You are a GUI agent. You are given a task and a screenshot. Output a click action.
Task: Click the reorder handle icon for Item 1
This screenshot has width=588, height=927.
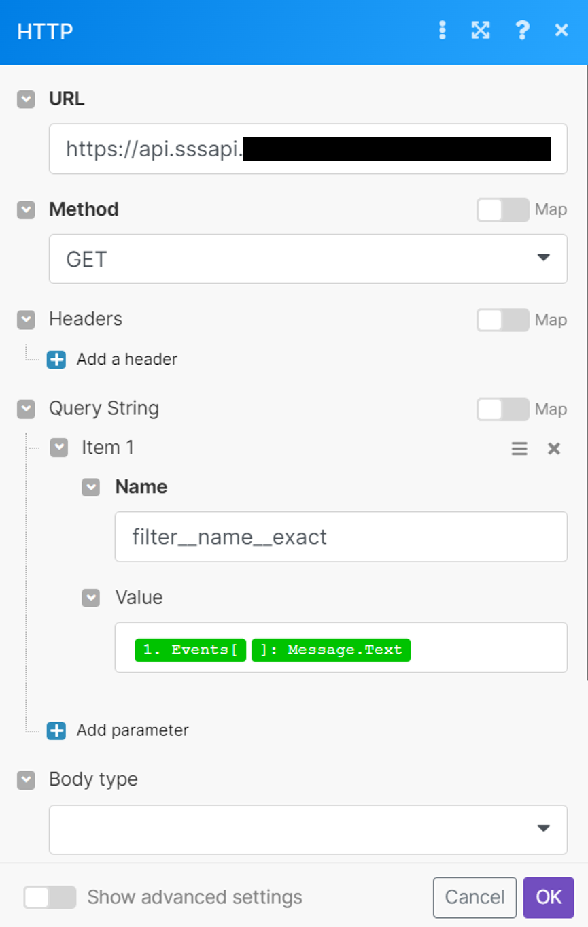point(519,448)
